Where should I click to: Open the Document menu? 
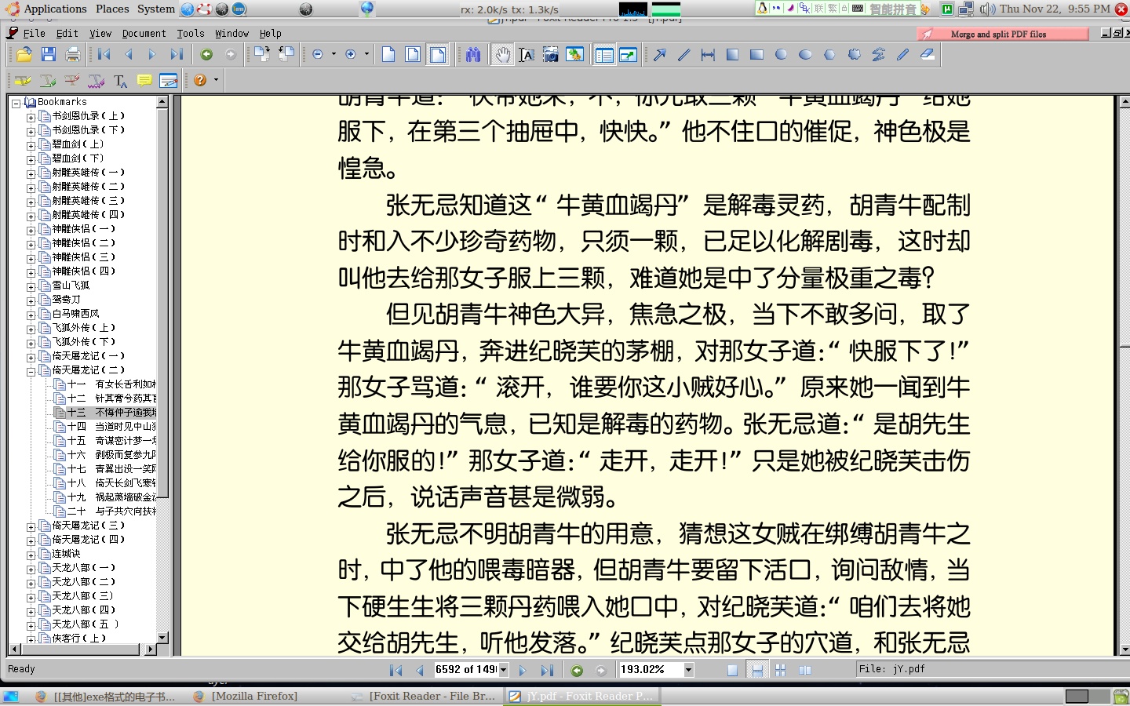coord(144,34)
